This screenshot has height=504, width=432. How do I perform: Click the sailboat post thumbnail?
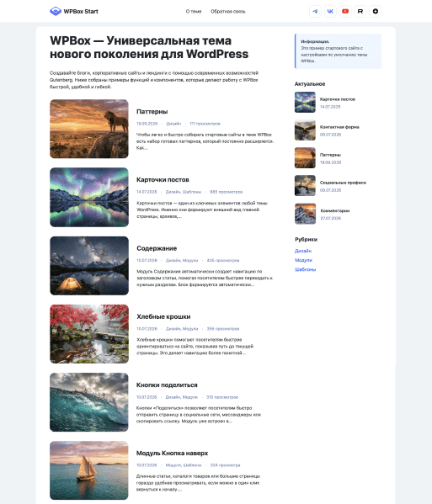(89, 470)
